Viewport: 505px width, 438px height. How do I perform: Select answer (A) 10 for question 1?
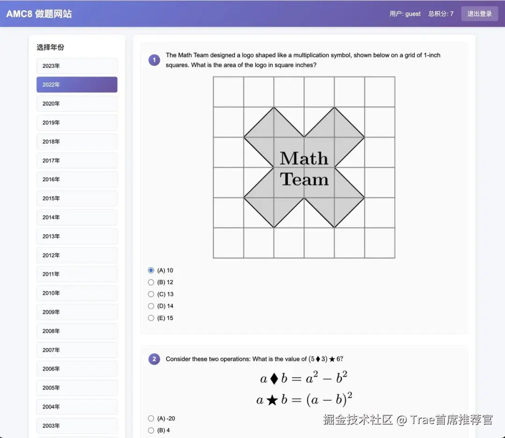coord(151,270)
